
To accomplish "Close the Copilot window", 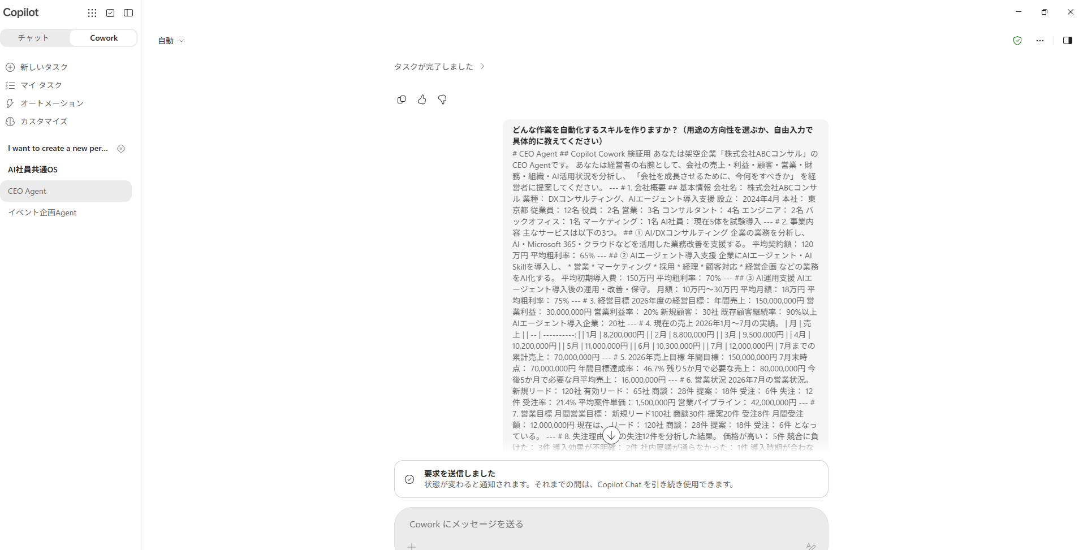I will [1071, 12].
